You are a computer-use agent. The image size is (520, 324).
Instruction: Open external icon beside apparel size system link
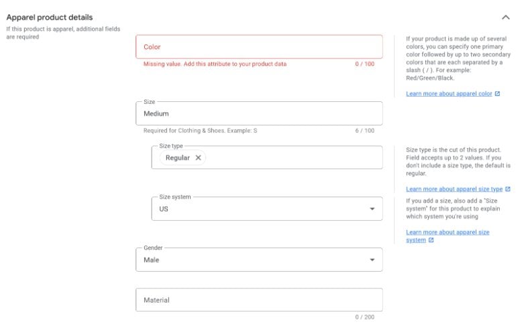coord(431,240)
